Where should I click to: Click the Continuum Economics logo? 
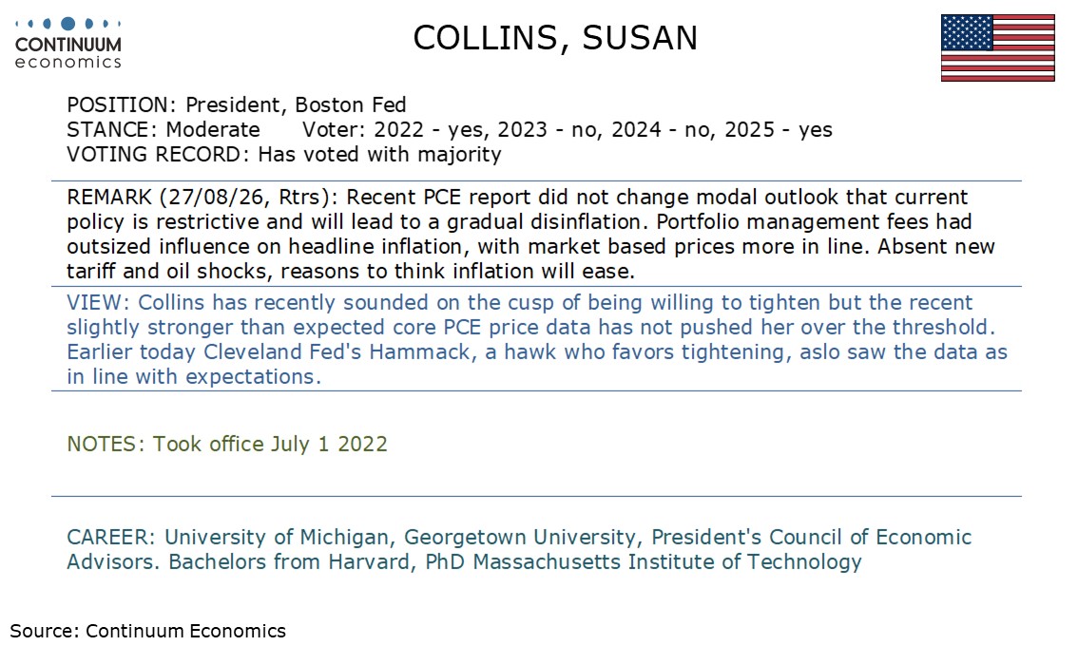68,44
